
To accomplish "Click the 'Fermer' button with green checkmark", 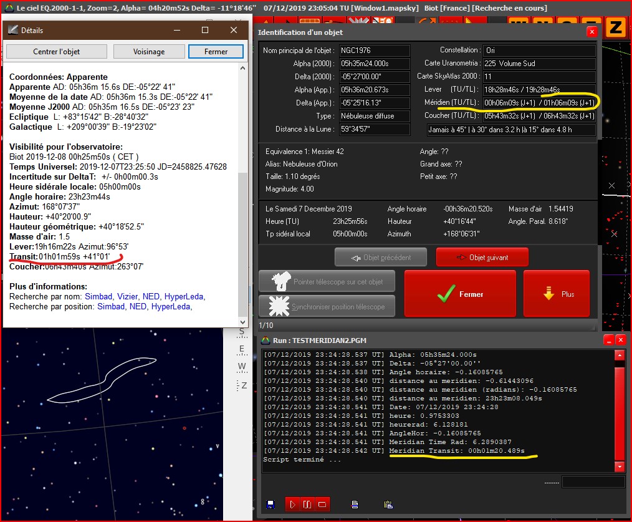I will [x=460, y=294].
